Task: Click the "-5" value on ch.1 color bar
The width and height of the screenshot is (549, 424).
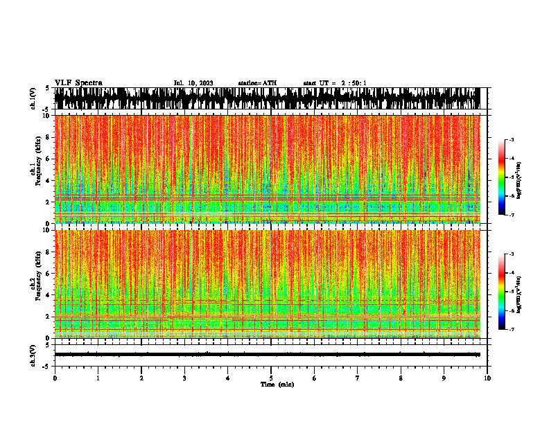Action: [511, 177]
